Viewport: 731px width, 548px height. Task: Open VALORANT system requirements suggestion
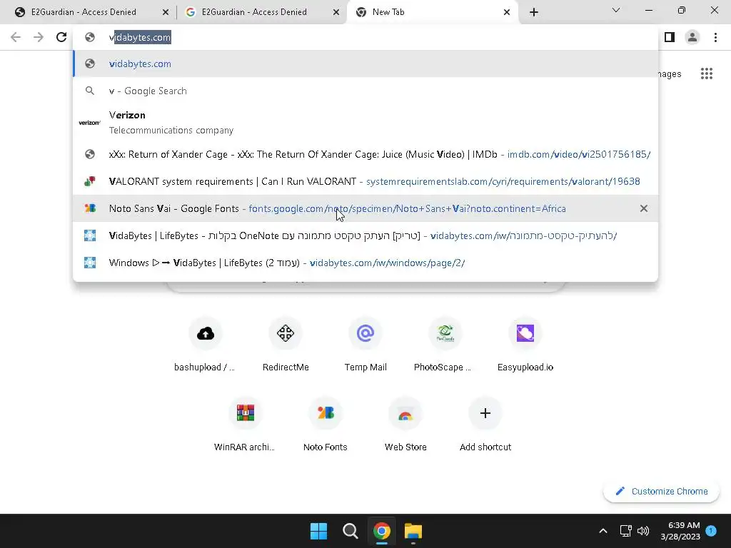tap(365, 181)
